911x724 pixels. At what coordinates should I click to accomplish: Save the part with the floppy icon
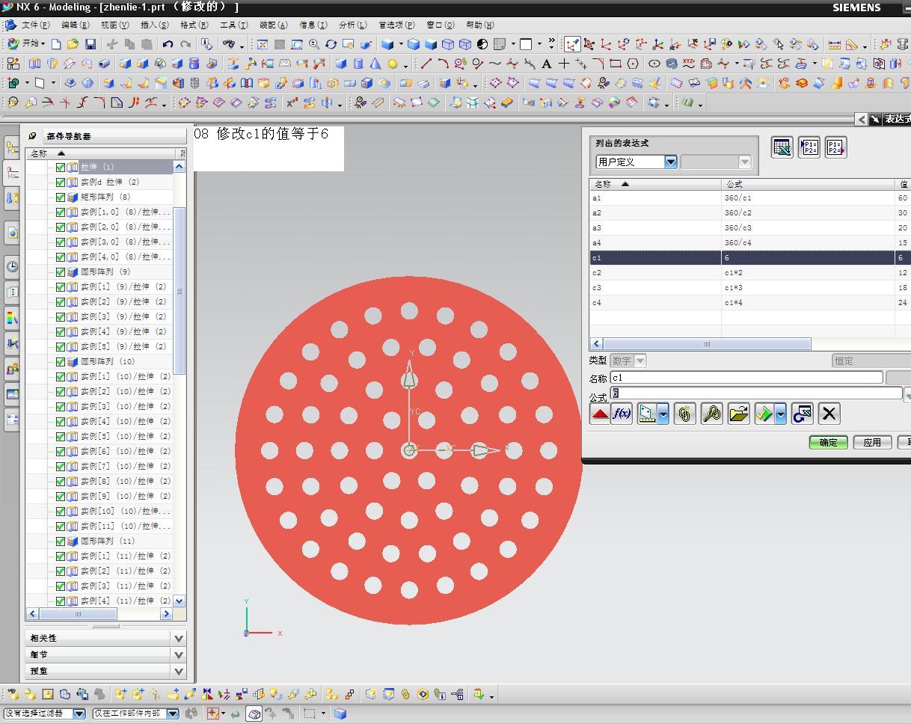coord(91,44)
